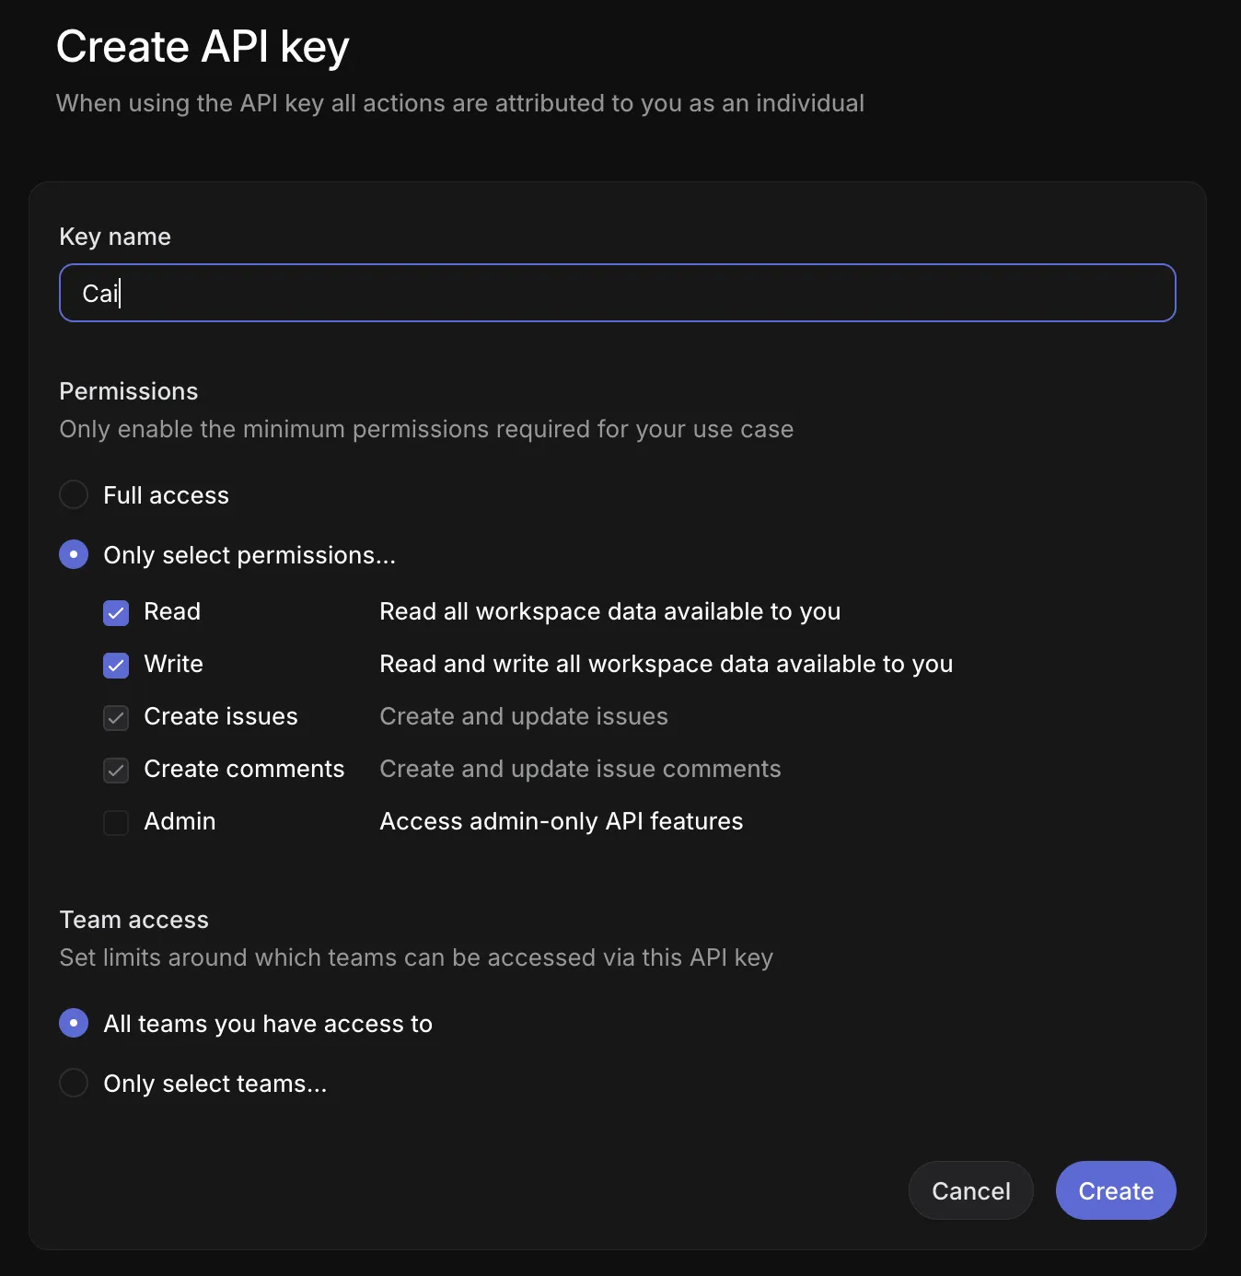Select the Only select permissions option

click(73, 554)
